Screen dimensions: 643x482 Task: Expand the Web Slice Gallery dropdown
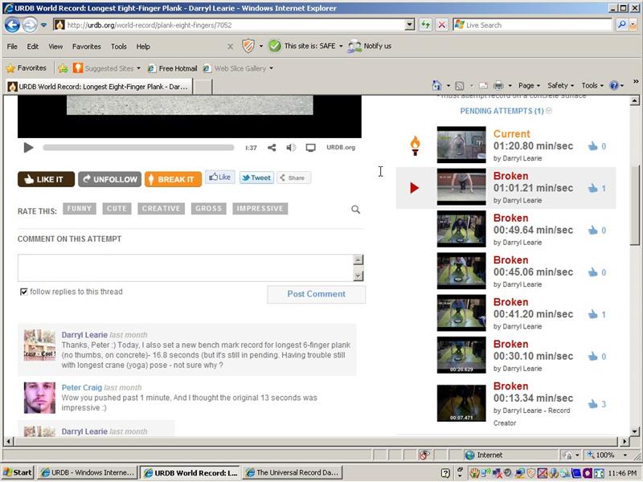tap(271, 68)
